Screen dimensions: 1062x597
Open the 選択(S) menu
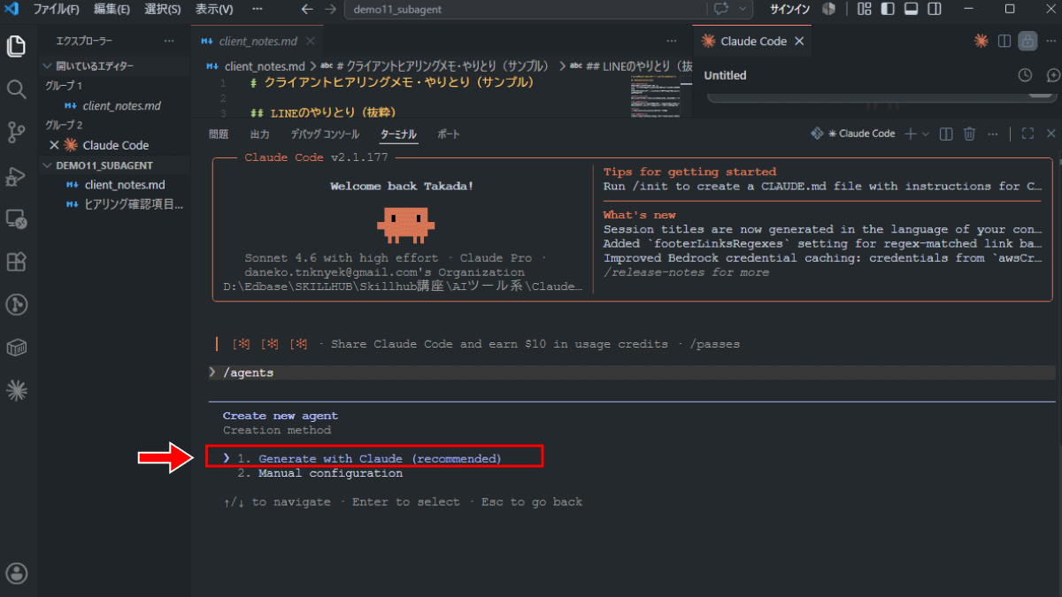pyautogui.click(x=163, y=9)
